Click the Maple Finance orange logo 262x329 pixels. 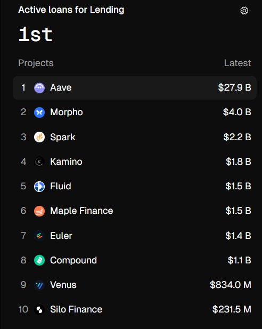[39, 211]
